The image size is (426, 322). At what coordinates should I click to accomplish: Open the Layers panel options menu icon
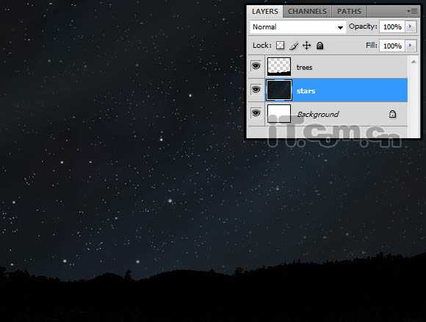click(x=412, y=11)
